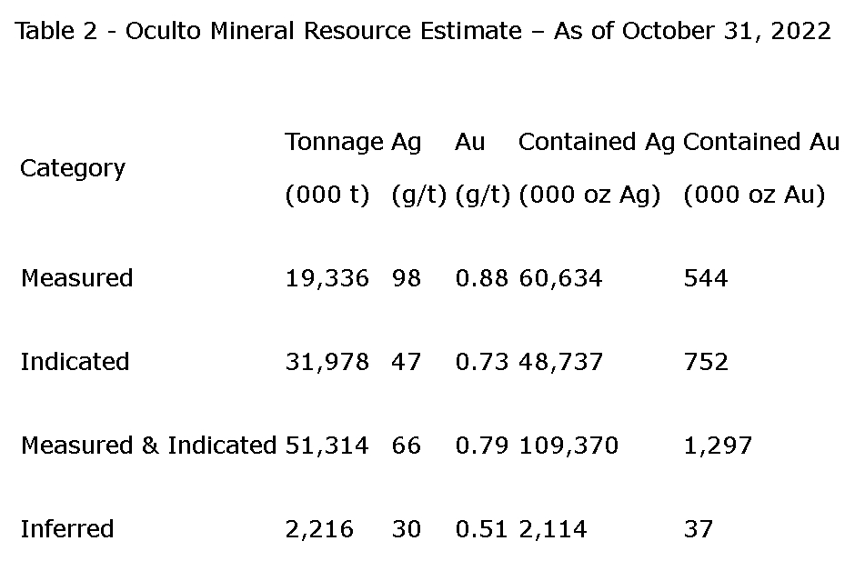Select the Measured row label
The width and height of the screenshot is (865, 571).
pyautogui.click(x=76, y=278)
